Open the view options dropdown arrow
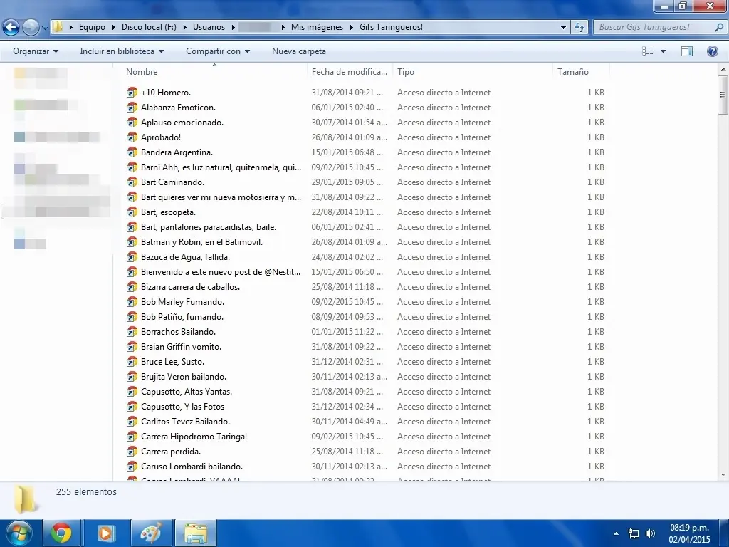 (x=663, y=51)
